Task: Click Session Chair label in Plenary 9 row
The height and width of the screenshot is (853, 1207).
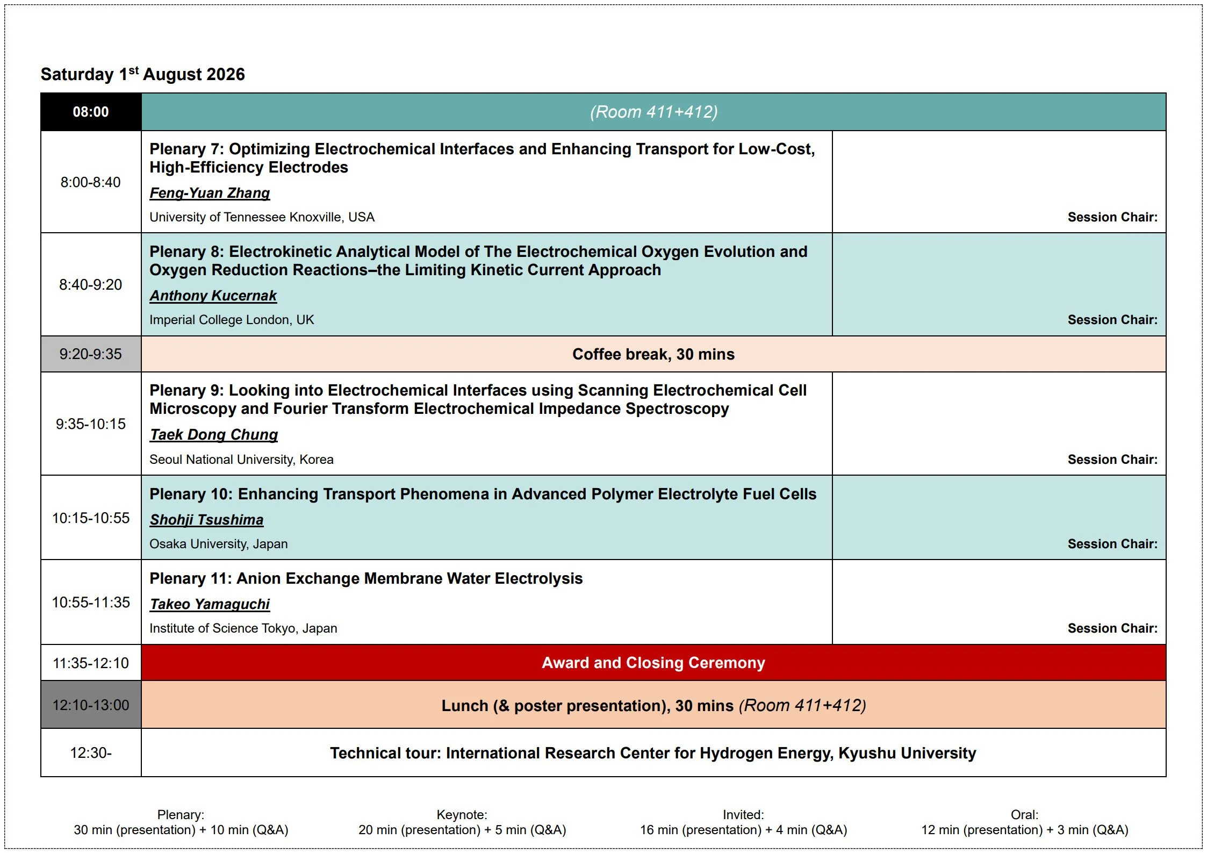Action: click(1112, 460)
